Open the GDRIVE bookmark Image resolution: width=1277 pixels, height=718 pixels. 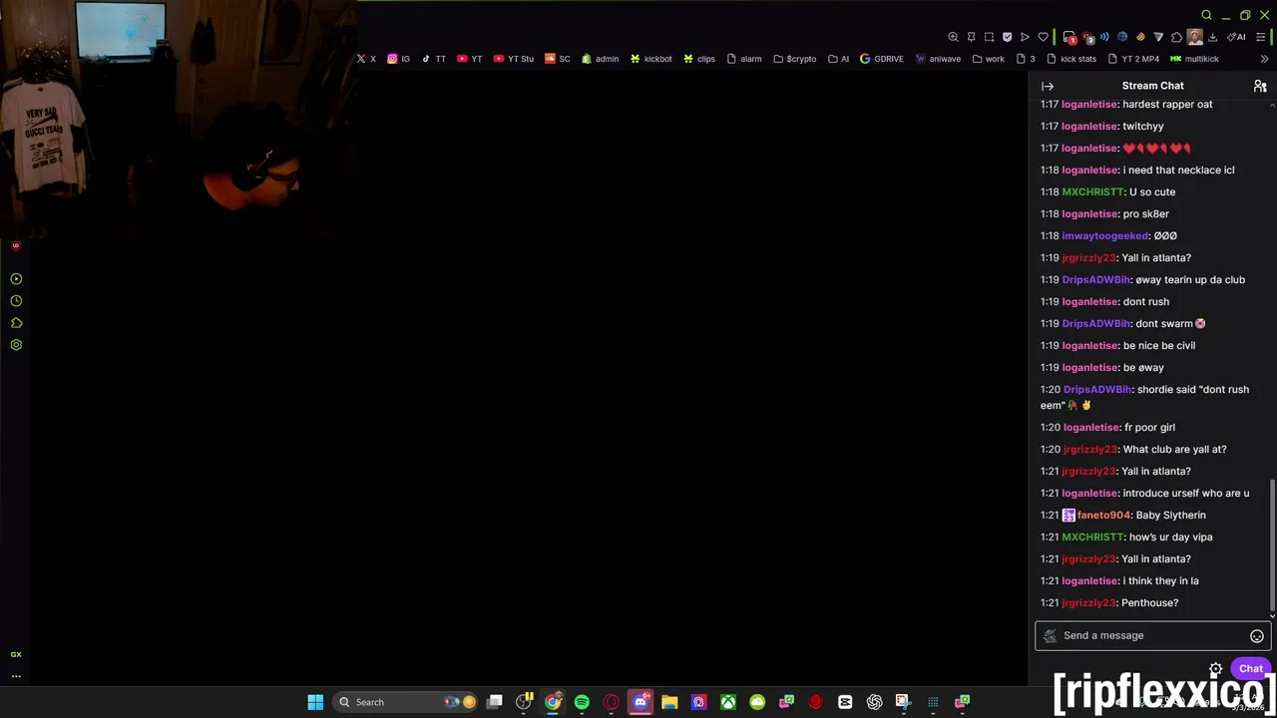(882, 59)
